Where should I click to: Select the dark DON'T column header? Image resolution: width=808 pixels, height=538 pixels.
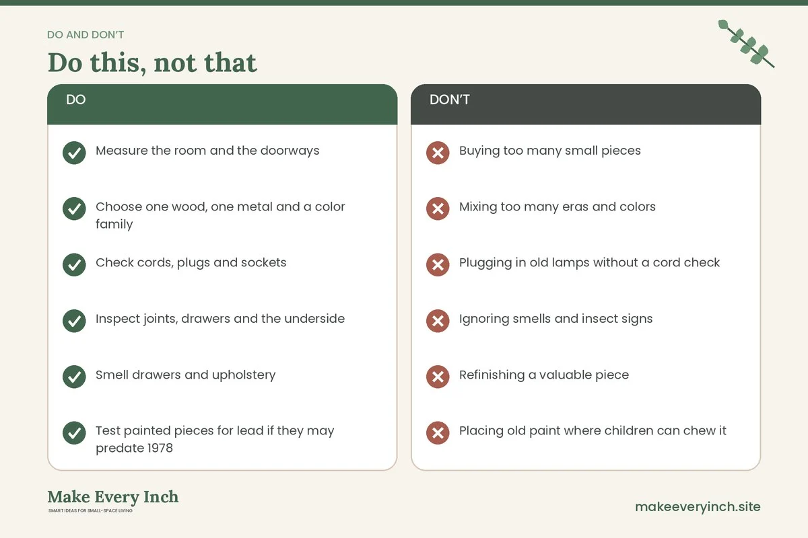586,104
